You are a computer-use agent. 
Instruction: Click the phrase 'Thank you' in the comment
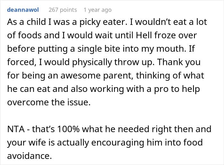179,62
